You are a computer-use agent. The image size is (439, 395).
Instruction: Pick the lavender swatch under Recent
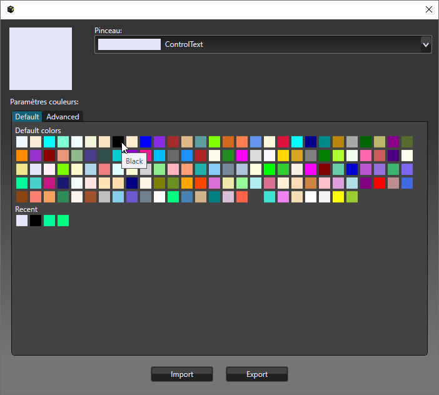[22, 221]
